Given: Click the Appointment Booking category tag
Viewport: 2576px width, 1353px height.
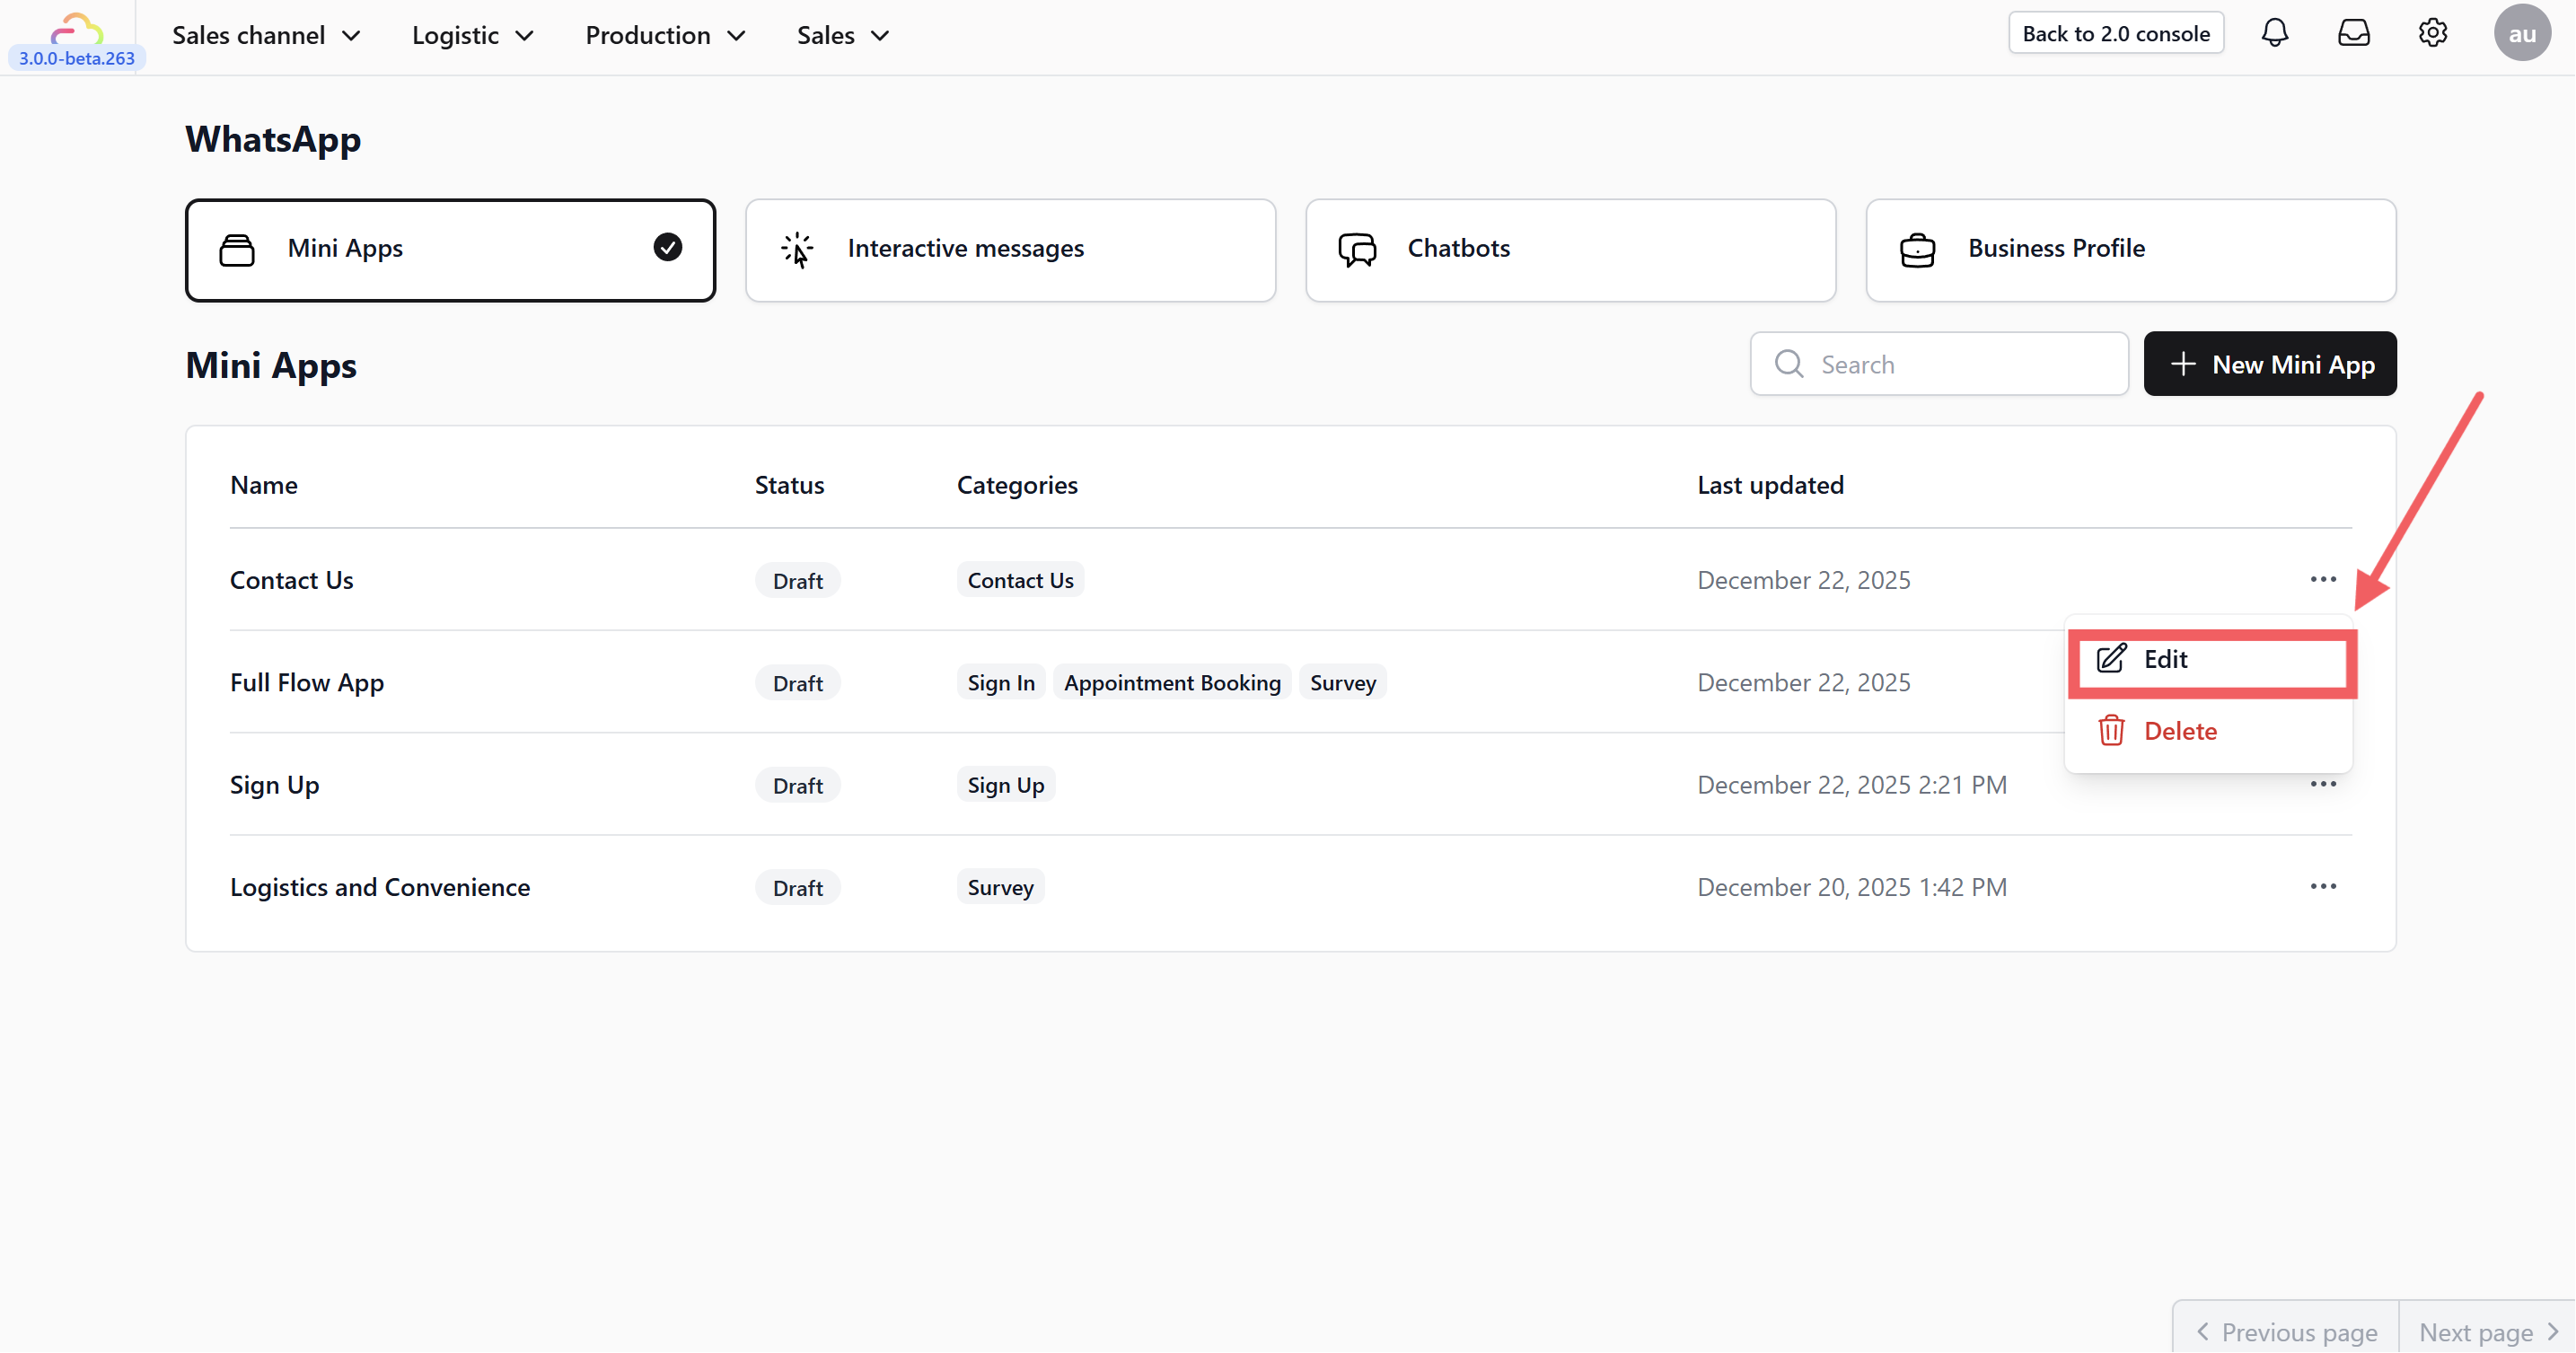Looking at the screenshot, I should (x=1172, y=683).
